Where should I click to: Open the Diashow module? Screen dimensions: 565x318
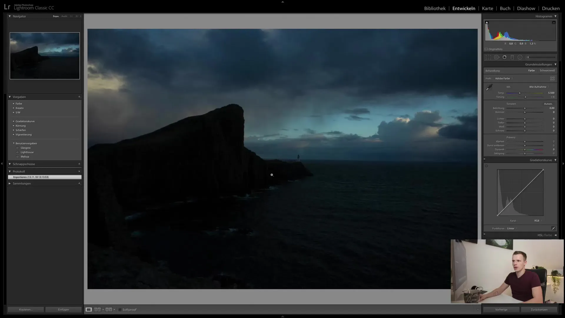[x=526, y=8]
